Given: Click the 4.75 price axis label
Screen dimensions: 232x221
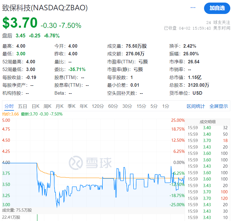Looking at the screenshot, I should tap(6, 129).
